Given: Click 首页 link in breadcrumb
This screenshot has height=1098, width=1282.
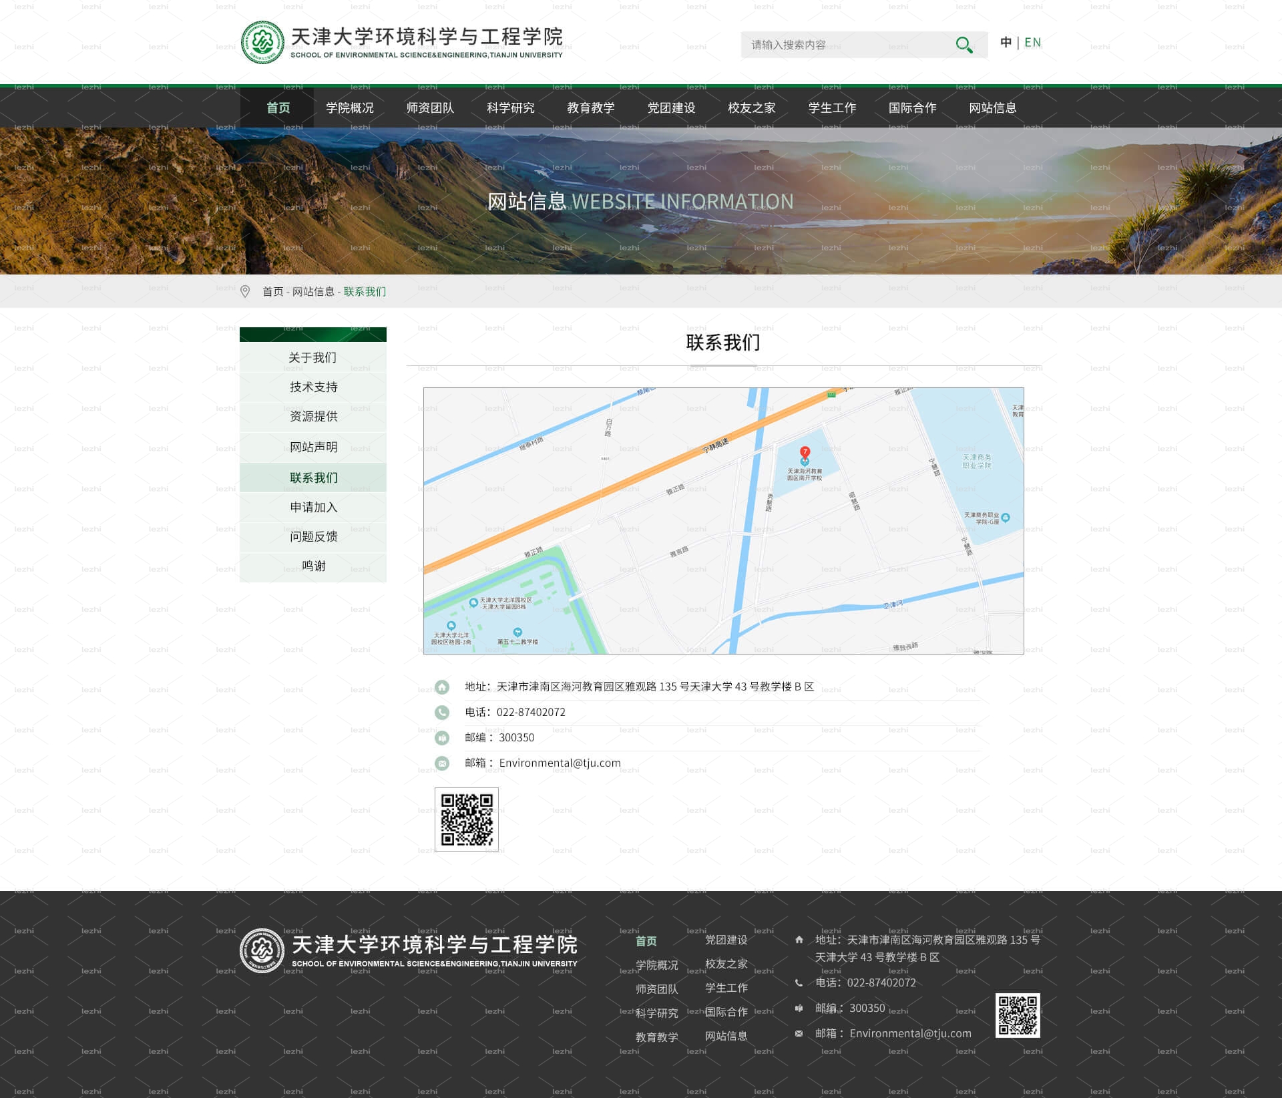Looking at the screenshot, I should pyautogui.click(x=272, y=292).
